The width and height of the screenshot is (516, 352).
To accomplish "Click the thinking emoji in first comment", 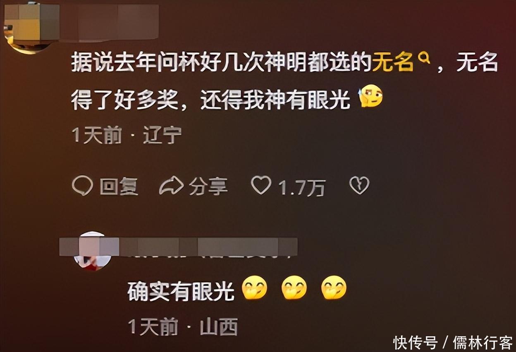I will (371, 96).
